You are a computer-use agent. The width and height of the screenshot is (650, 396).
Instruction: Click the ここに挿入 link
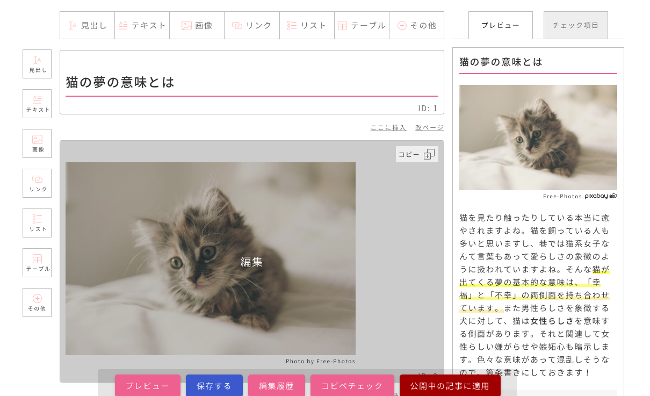tap(388, 127)
